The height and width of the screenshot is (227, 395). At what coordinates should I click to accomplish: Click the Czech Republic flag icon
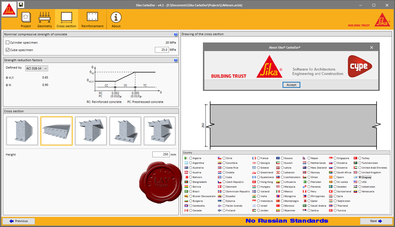tap(220, 182)
